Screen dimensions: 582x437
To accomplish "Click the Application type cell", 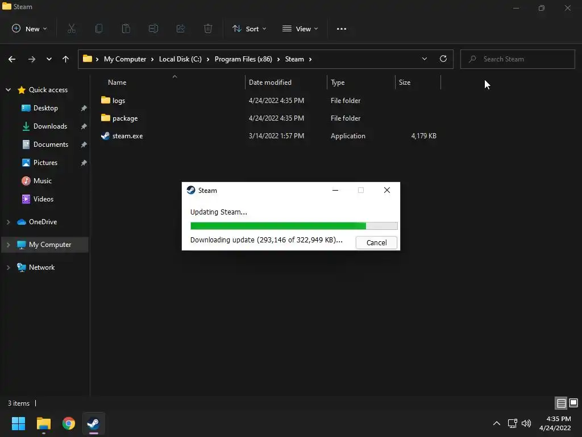I will point(348,136).
